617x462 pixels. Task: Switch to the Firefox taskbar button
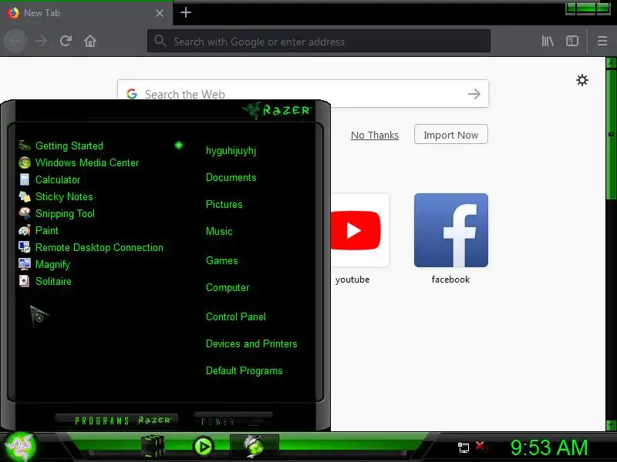pyautogui.click(x=255, y=446)
